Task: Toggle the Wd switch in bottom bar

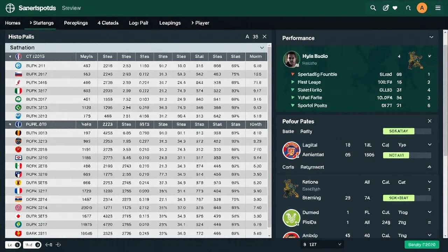Action: point(32,245)
